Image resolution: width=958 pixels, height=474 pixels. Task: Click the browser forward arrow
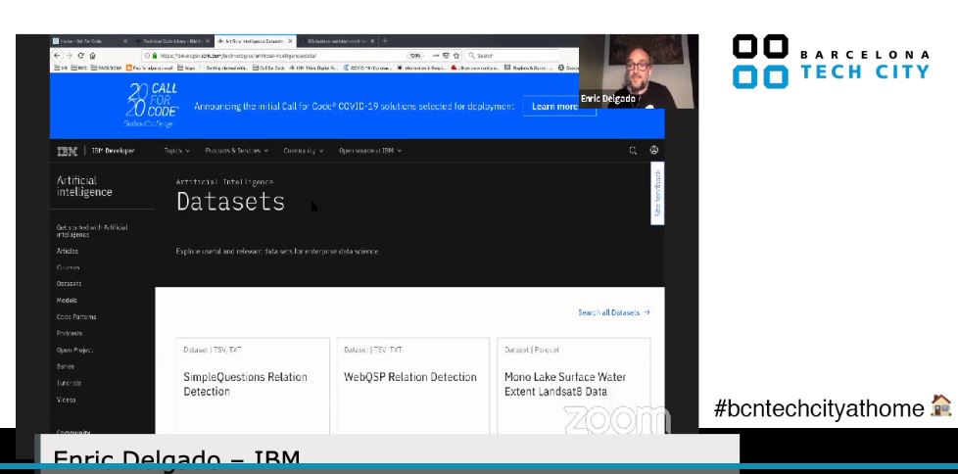pyautogui.click(x=69, y=55)
